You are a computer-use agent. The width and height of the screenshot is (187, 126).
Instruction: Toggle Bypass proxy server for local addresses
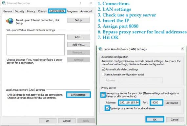pos(108,108)
